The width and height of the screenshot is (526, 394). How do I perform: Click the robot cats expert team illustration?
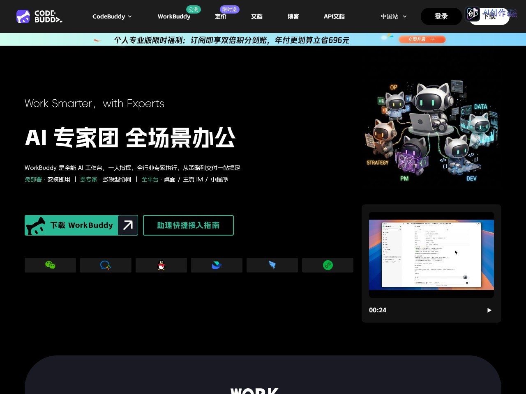[x=431, y=131]
